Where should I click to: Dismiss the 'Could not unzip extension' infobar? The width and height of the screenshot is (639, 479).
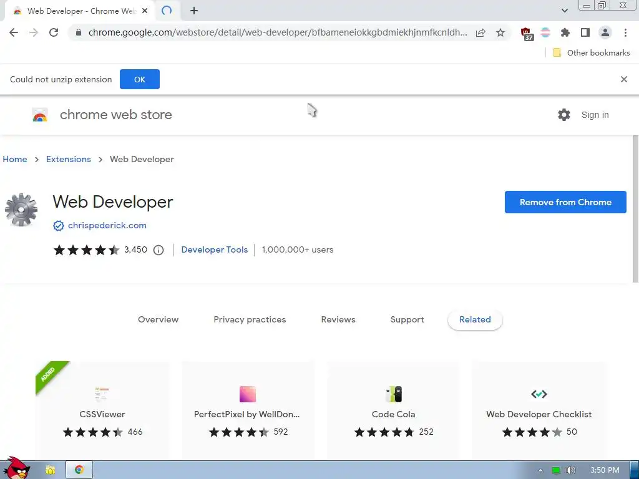pos(623,79)
